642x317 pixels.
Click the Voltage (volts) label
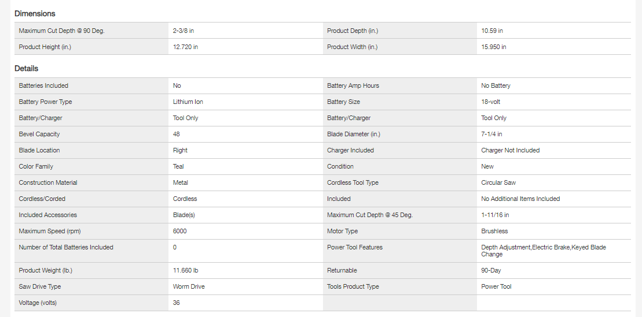pyautogui.click(x=38, y=303)
